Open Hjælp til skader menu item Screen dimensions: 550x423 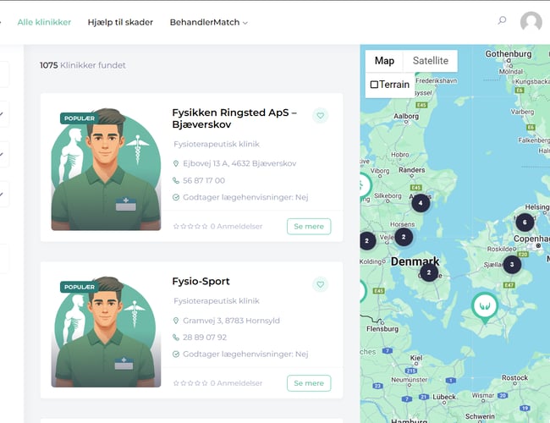point(120,22)
